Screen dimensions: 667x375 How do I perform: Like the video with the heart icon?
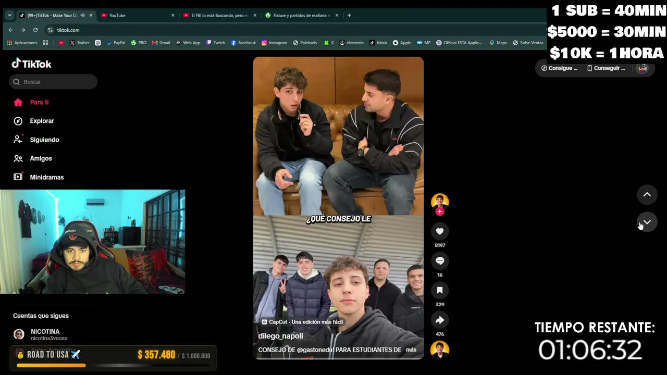pyautogui.click(x=440, y=231)
